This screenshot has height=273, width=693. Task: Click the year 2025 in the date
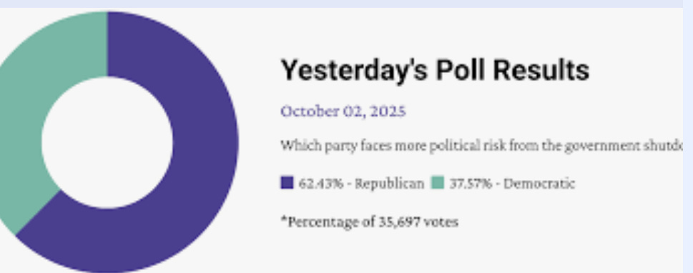coord(388,111)
